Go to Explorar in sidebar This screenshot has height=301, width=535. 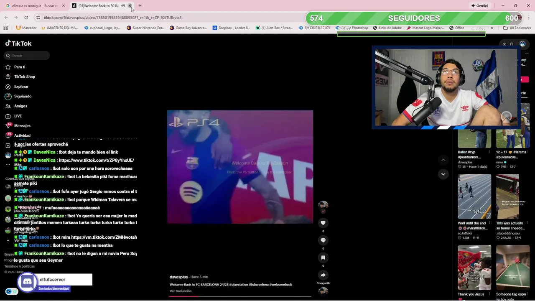17,87
